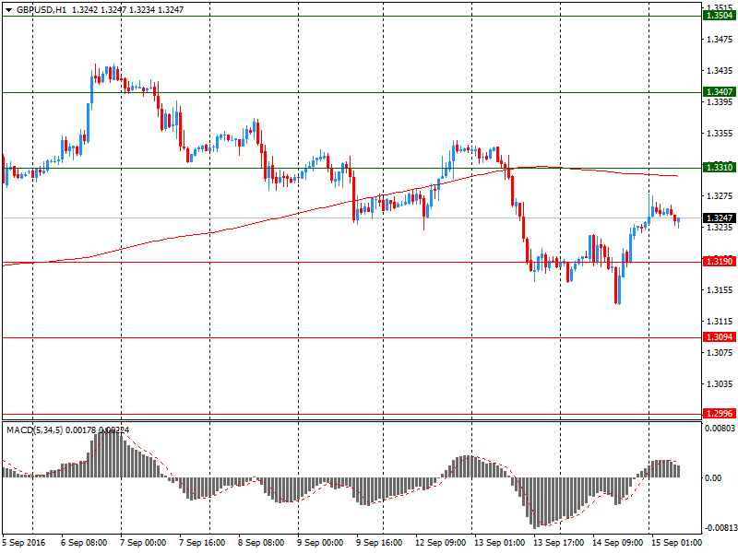Select the red 1.3094 support level tag
This screenshot has width=738, height=553.
(x=720, y=336)
